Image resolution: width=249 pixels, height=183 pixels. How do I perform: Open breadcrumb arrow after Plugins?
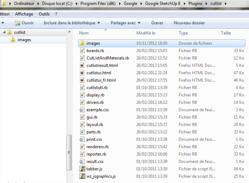pos(206,4)
